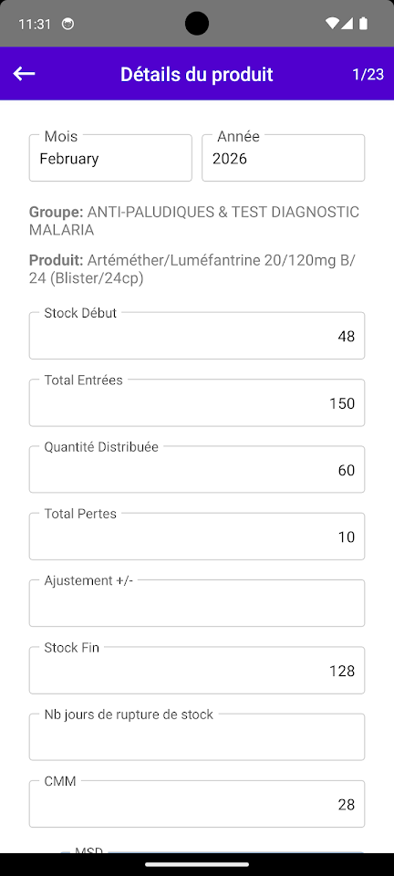Tap the Détails du produit title

click(x=196, y=74)
